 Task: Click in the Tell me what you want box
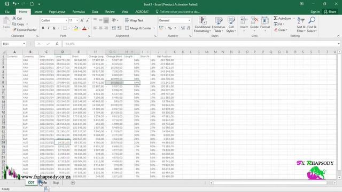pos(178,12)
